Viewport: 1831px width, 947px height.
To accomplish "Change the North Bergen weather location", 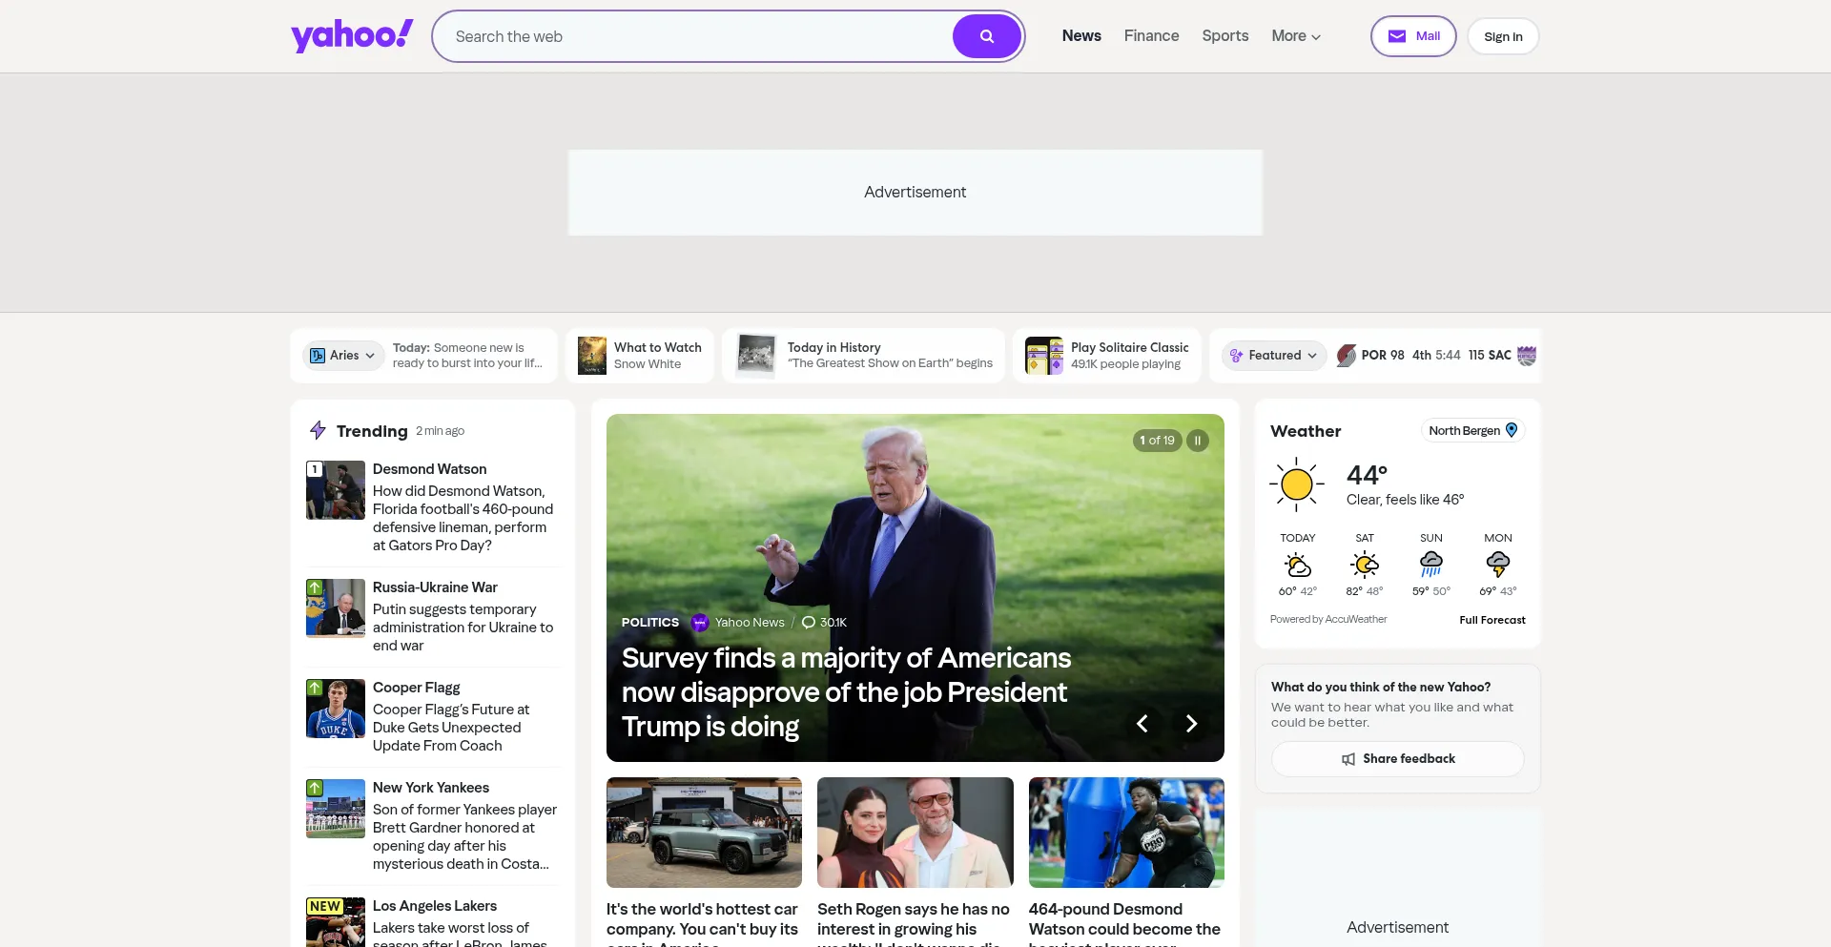I will pyautogui.click(x=1472, y=430).
